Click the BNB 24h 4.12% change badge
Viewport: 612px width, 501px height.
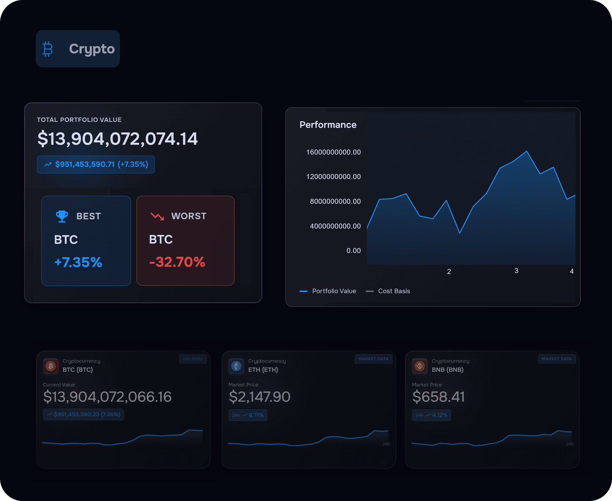tap(431, 415)
